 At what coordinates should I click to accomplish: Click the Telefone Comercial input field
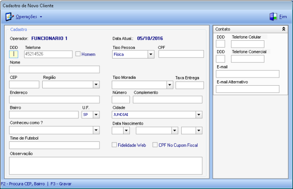click(x=248, y=59)
